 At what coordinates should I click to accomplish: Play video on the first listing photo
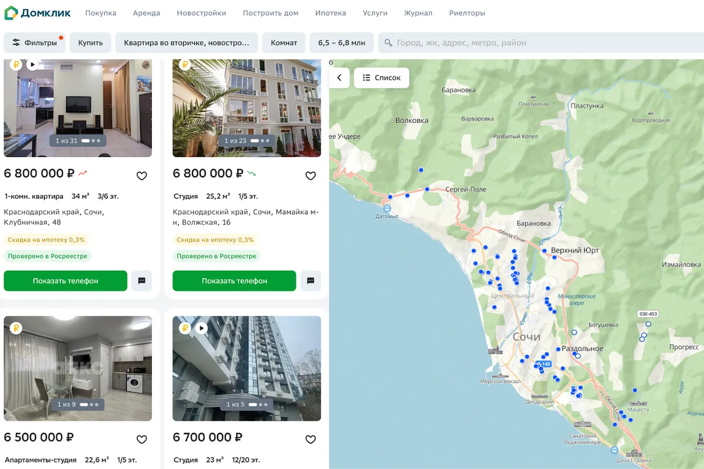click(32, 64)
